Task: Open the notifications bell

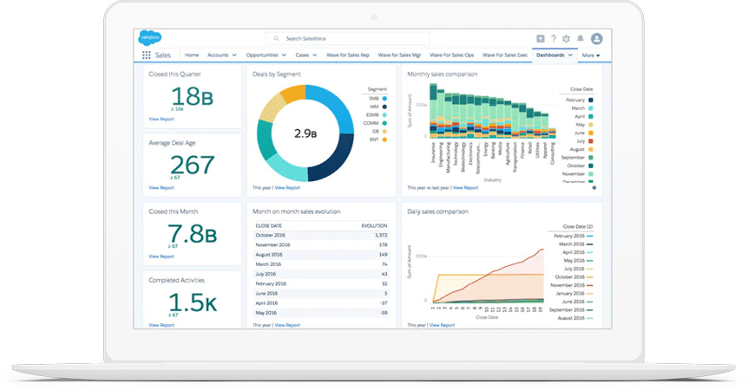Action: 580,39
